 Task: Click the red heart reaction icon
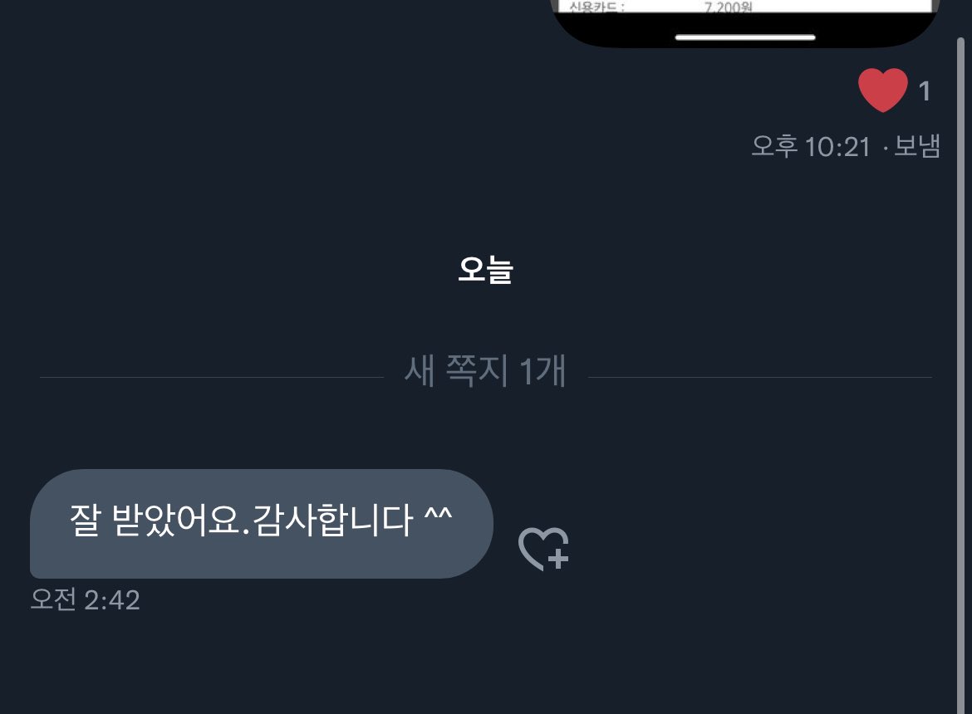pos(883,90)
